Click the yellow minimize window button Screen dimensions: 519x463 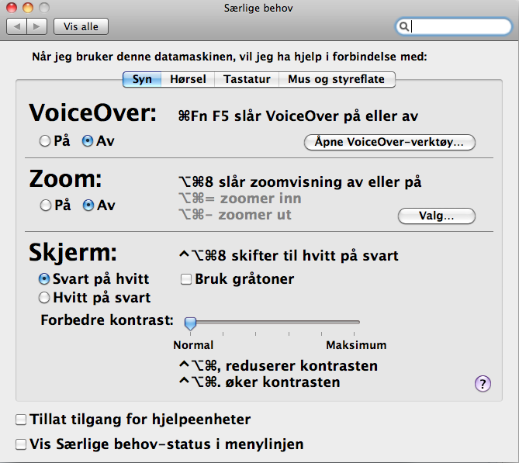(x=28, y=8)
